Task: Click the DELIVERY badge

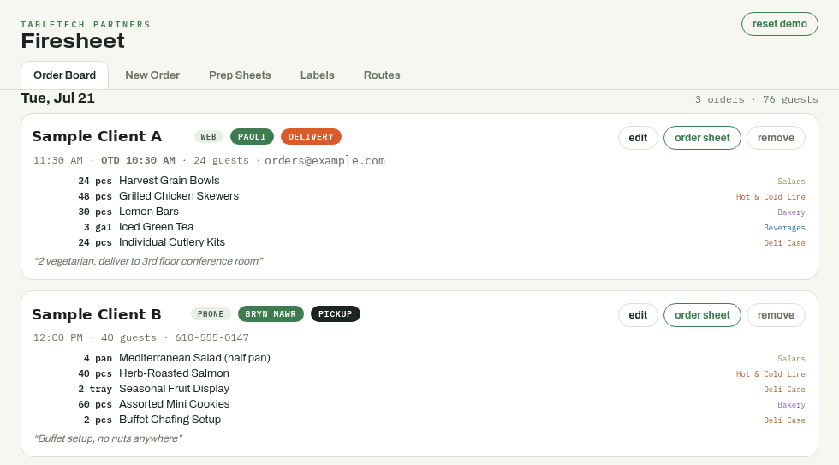Action: pyautogui.click(x=311, y=137)
